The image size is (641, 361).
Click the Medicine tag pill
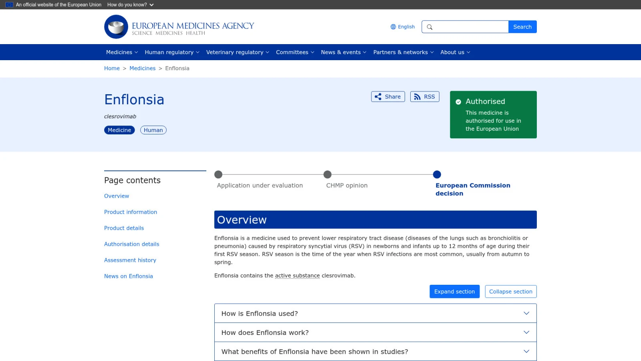[x=119, y=130]
